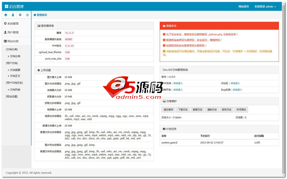Click the 下次运行 column header
This screenshot has height=179, width=287.
coord(205,136)
